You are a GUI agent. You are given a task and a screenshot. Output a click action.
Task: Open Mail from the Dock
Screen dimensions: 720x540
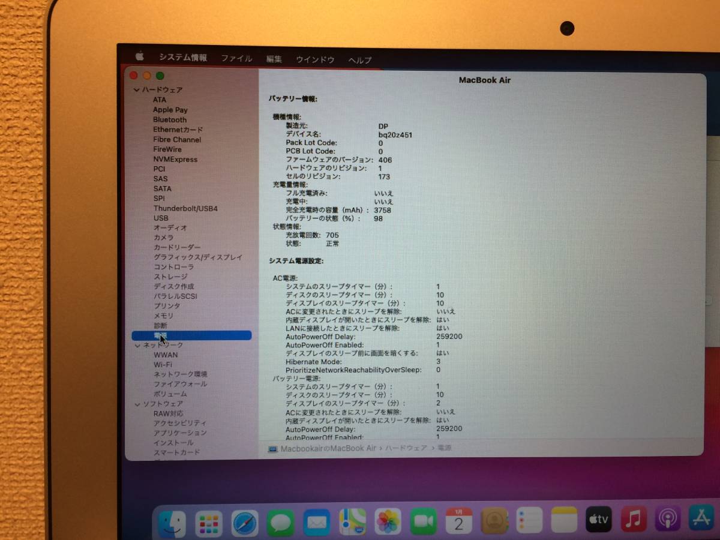317,522
